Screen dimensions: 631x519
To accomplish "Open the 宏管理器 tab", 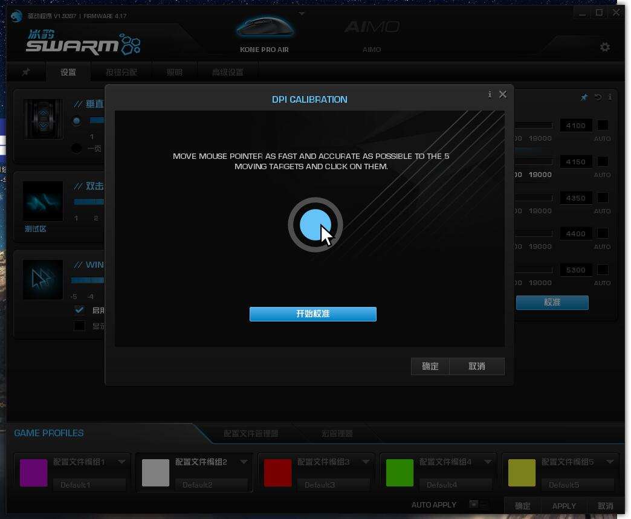I will pos(337,433).
